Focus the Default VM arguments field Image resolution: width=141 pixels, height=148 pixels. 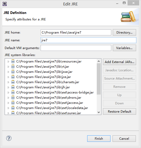click(76, 48)
